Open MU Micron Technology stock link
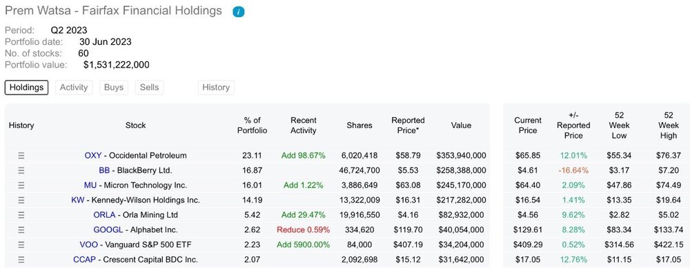This screenshot has width=690, height=268. (x=135, y=185)
